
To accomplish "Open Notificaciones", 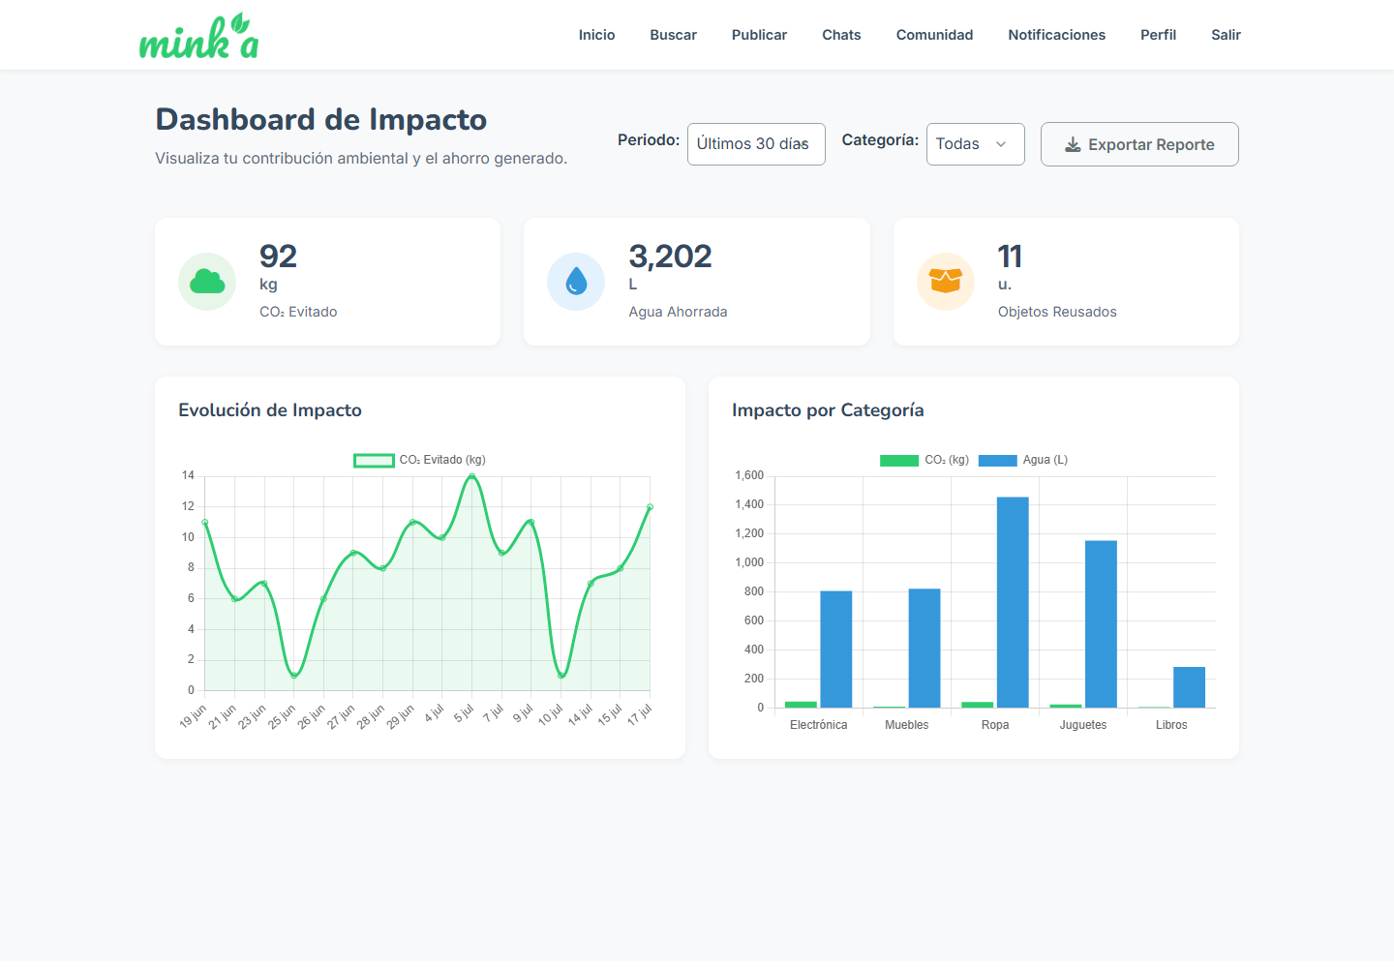I will 1057,35.
